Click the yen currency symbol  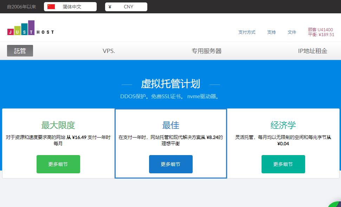coord(110,7)
